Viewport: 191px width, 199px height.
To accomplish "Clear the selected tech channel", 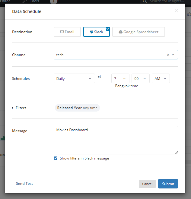I will (x=168, y=55).
